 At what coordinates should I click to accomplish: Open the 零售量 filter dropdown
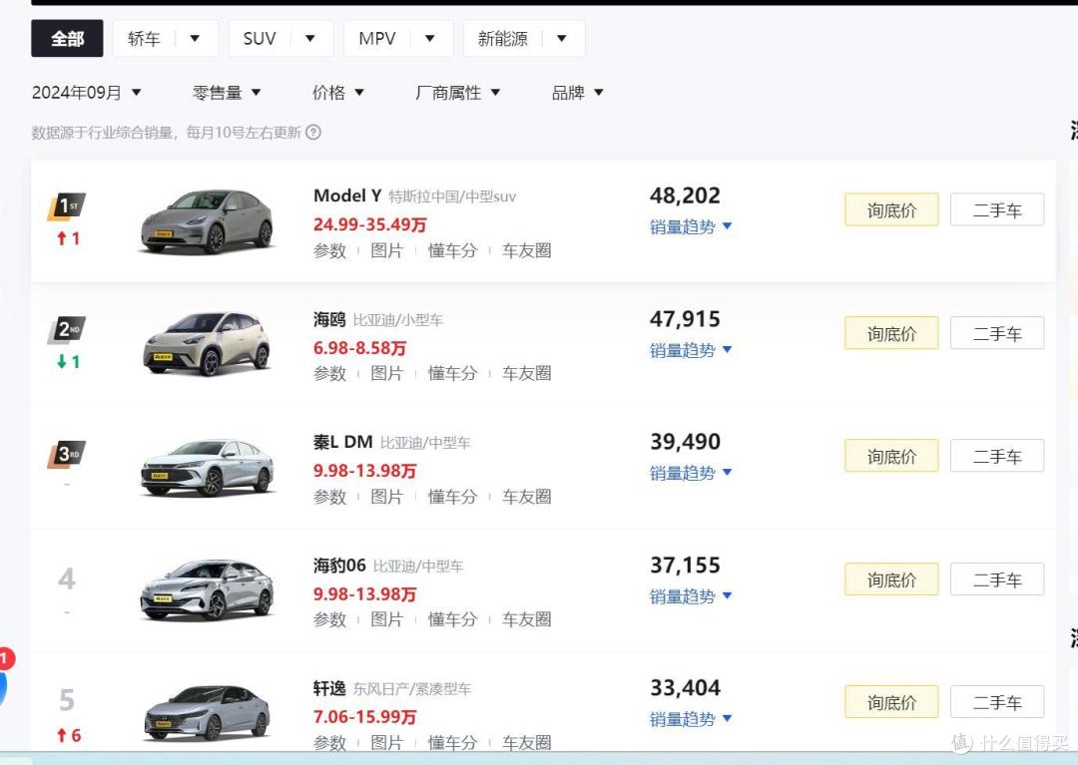tap(227, 92)
